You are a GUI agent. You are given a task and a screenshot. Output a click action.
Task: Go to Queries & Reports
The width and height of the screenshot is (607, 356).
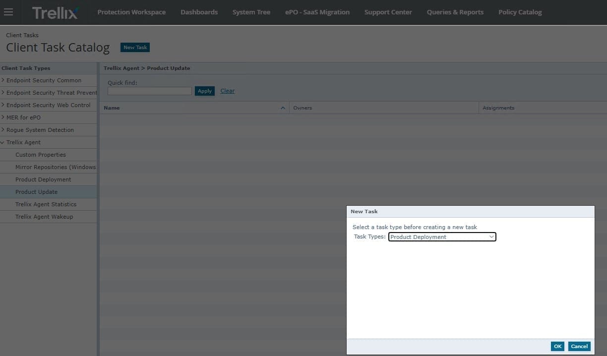tap(455, 12)
